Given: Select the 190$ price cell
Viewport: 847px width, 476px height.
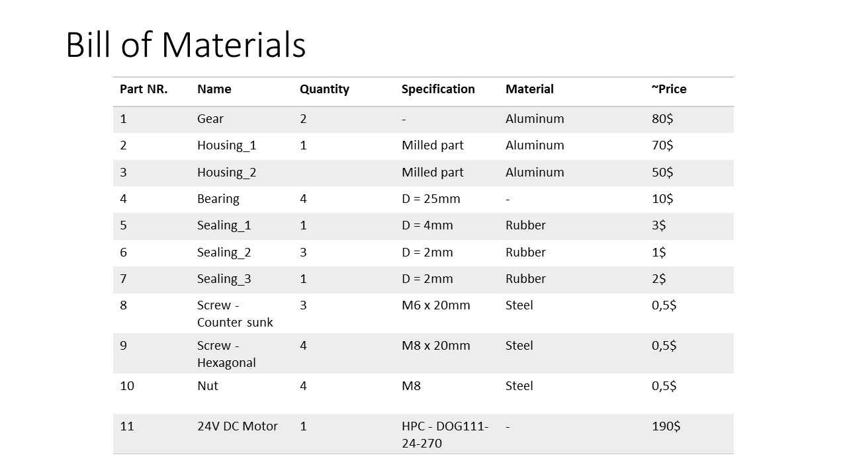Looking at the screenshot, I should (666, 426).
